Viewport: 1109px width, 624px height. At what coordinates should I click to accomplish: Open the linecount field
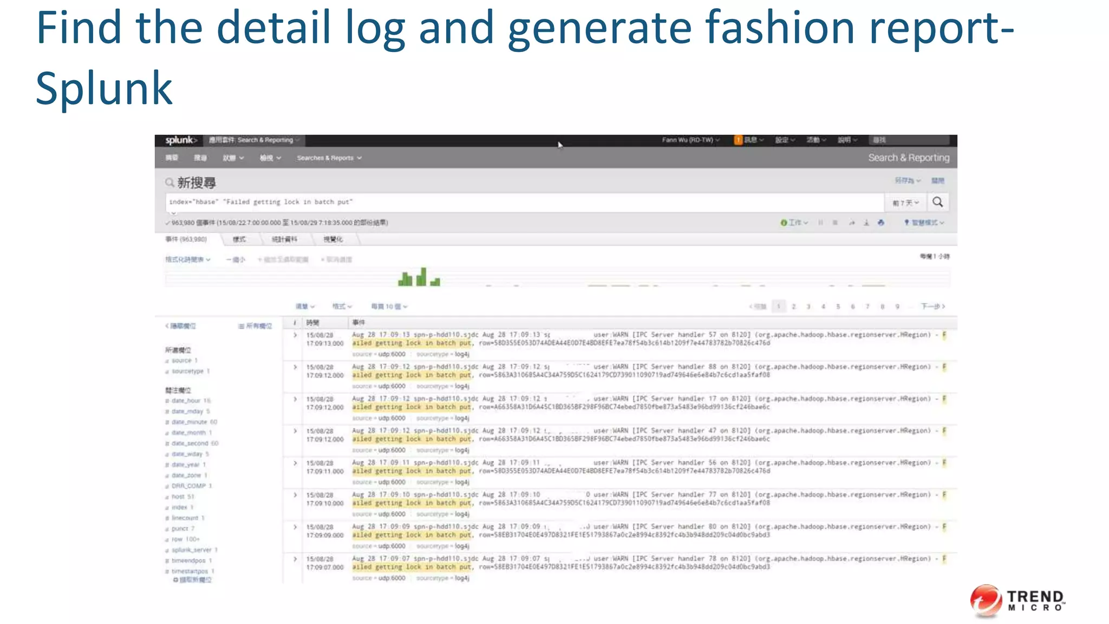pos(185,518)
